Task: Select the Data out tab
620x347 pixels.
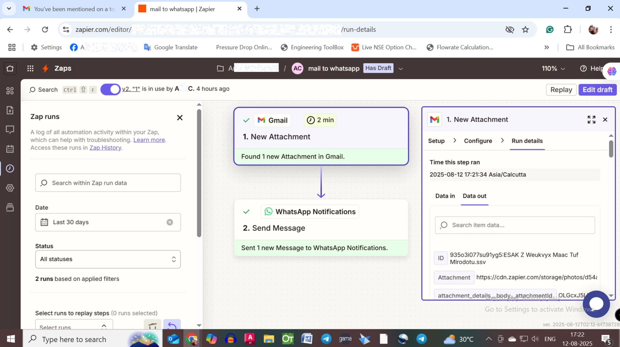Action: pos(474,196)
